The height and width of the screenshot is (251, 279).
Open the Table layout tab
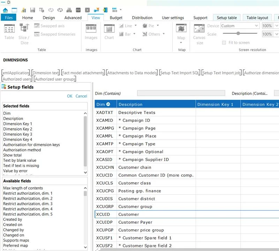tap(257, 18)
